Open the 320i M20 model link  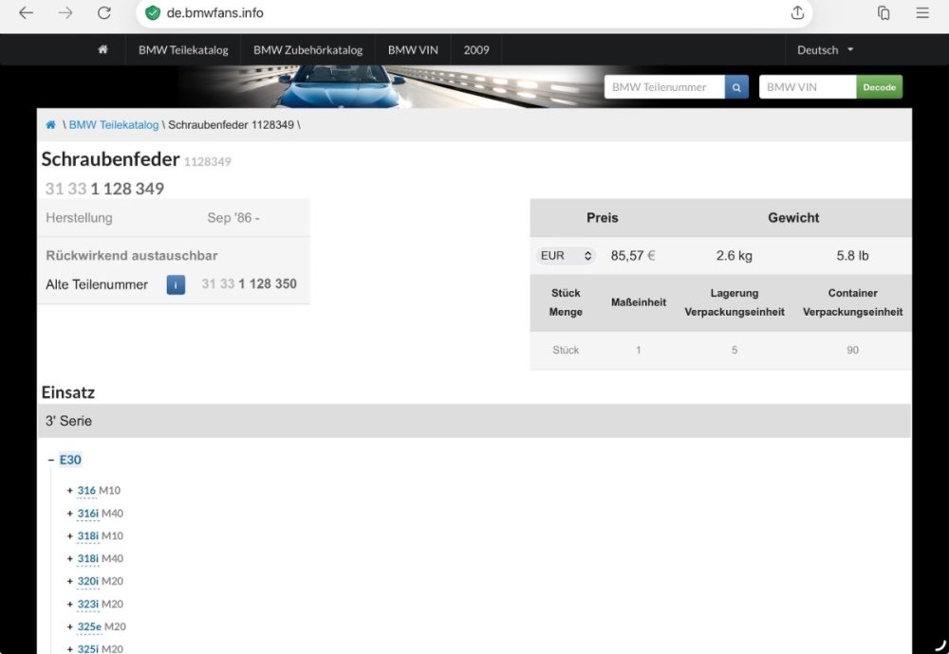pos(87,581)
